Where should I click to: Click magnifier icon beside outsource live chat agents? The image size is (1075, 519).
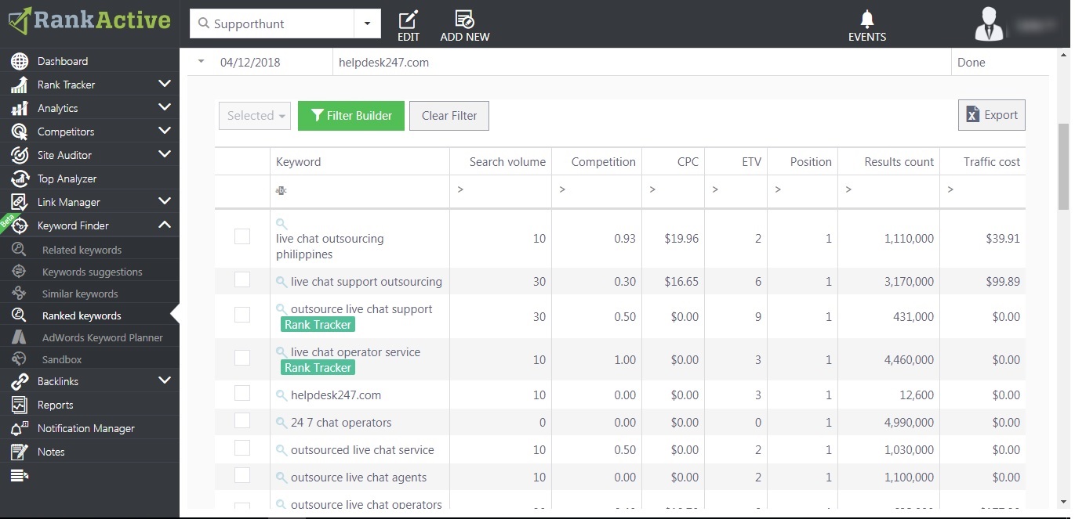pyautogui.click(x=281, y=478)
